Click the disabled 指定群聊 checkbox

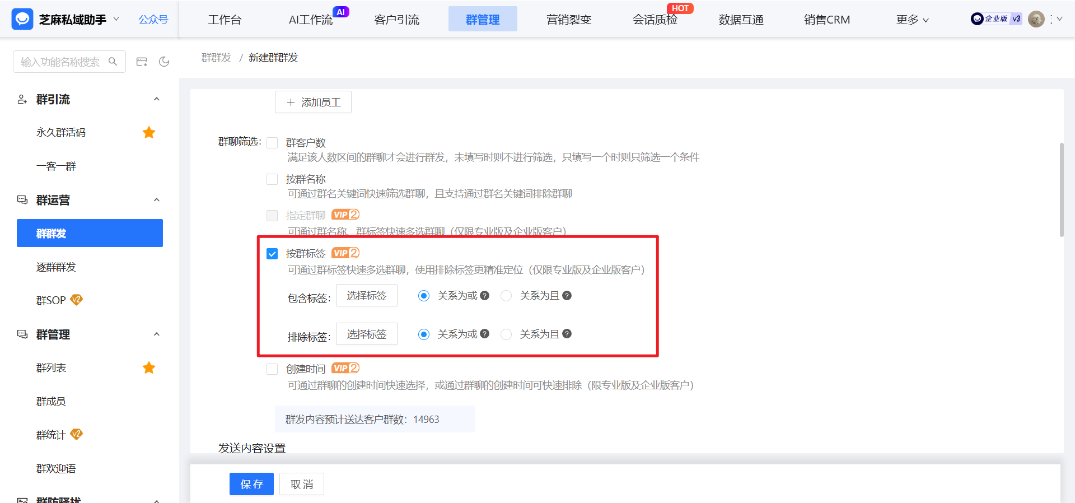tap(272, 216)
